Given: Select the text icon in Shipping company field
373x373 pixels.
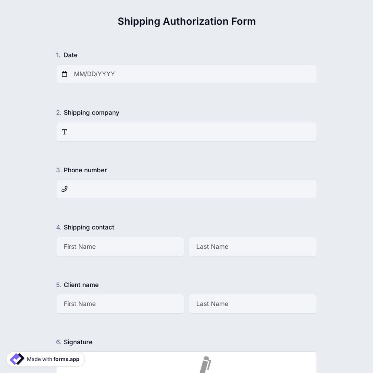Looking at the screenshot, I should [x=65, y=132].
